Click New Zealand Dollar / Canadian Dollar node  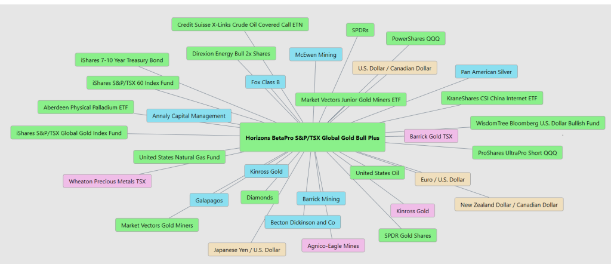click(x=508, y=205)
